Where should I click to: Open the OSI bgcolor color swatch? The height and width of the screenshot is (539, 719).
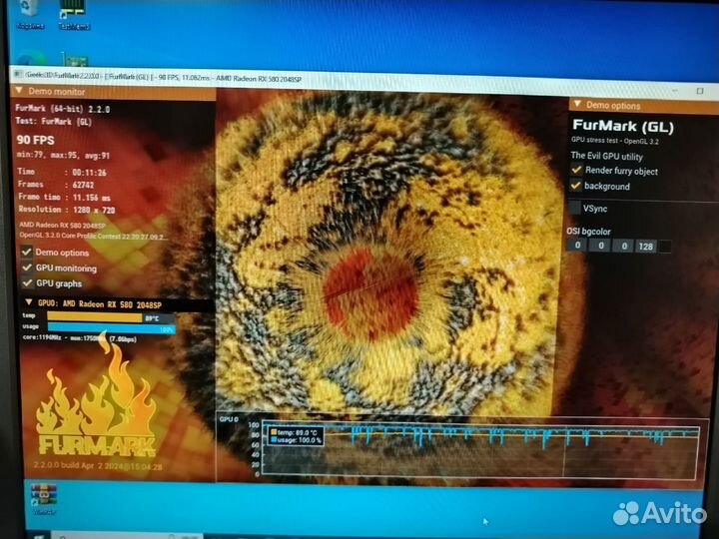pos(665,247)
